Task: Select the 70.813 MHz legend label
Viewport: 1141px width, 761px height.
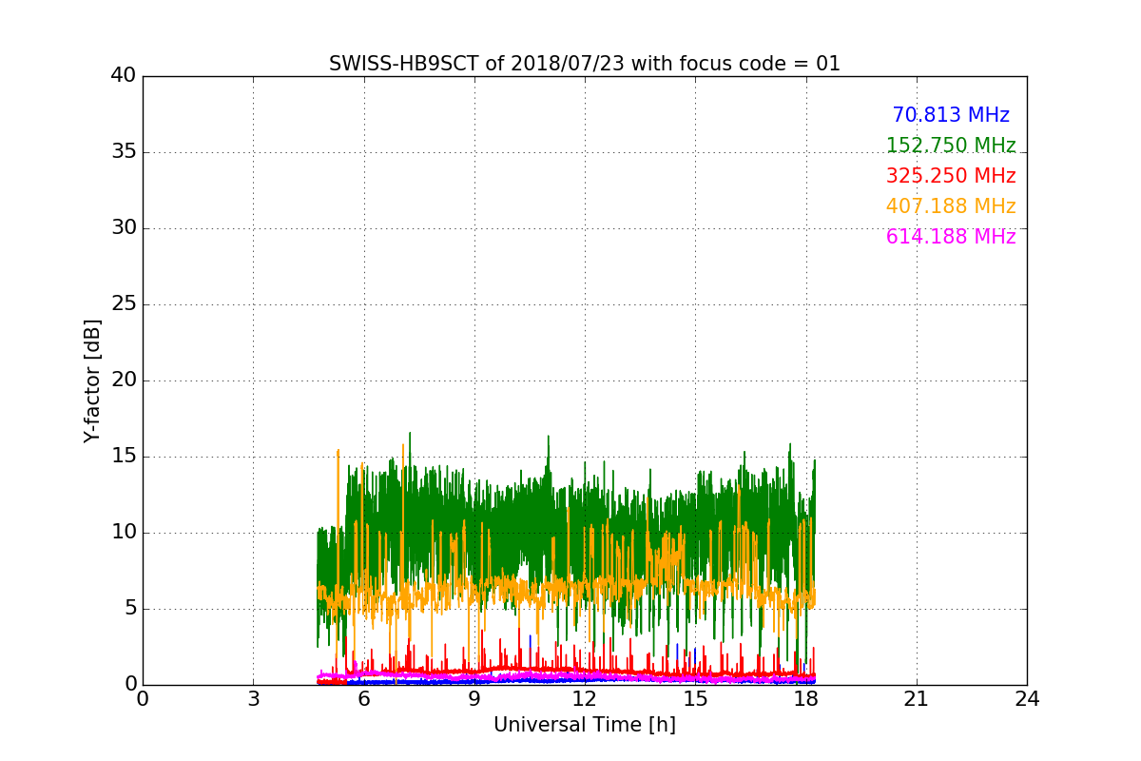Action: click(x=951, y=115)
